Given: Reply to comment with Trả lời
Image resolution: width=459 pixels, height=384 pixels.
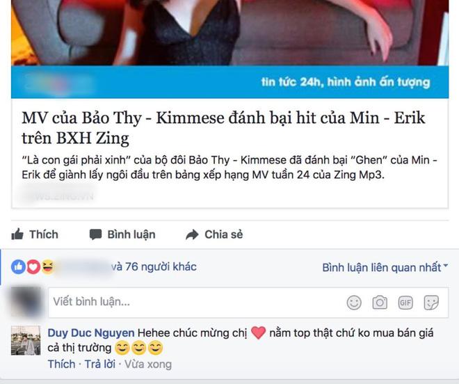Looking at the screenshot, I should (x=100, y=364).
